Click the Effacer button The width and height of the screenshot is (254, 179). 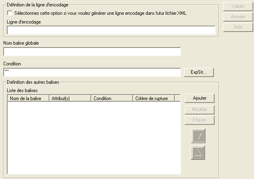[199, 120]
